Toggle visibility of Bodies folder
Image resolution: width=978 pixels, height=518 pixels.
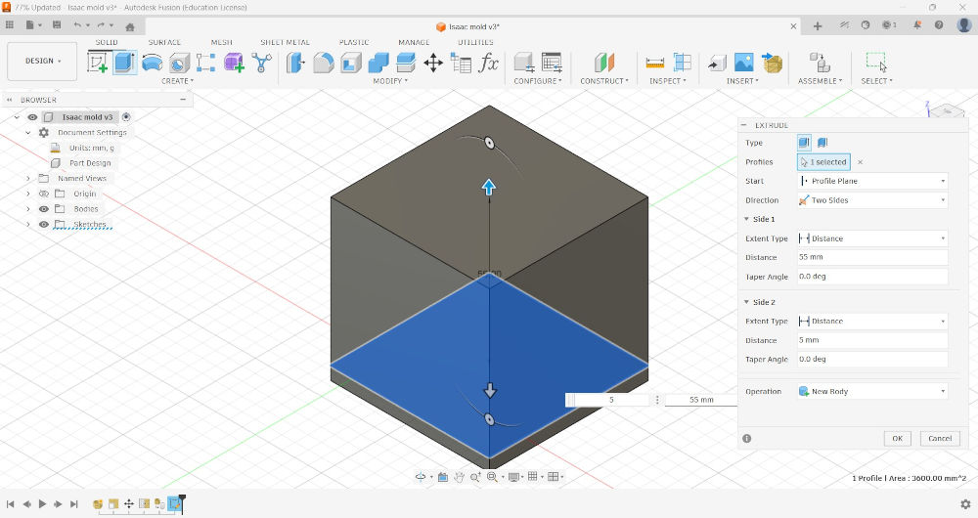click(44, 209)
